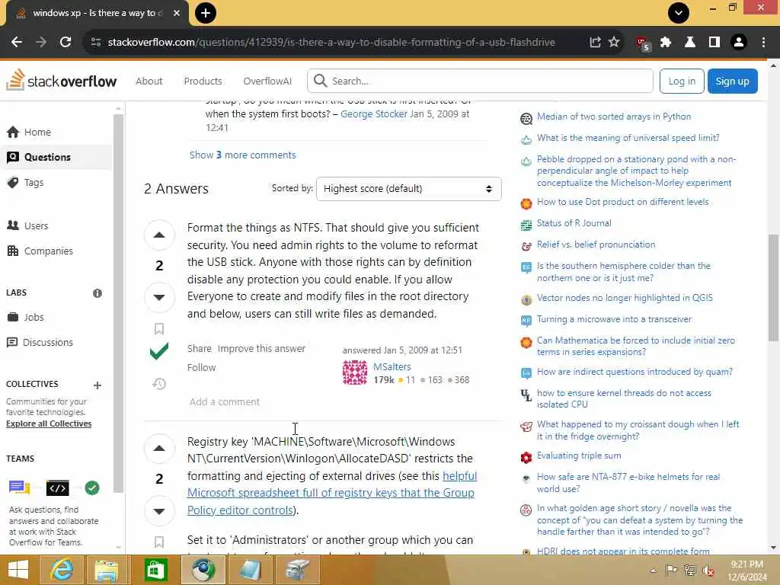Add a comment to first answer

[225, 401]
